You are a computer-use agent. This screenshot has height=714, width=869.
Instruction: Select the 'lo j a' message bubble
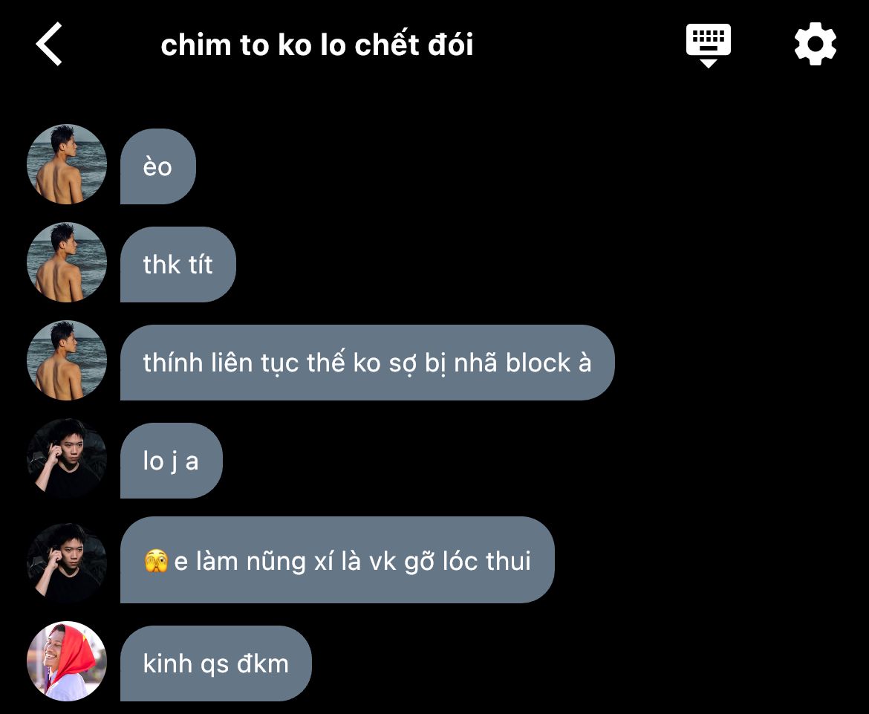click(x=172, y=461)
